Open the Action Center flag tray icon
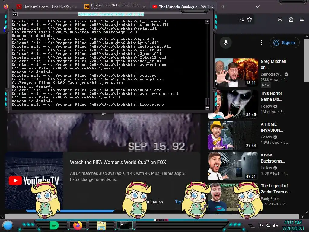This screenshot has height=232, width=309. click(x=261, y=225)
